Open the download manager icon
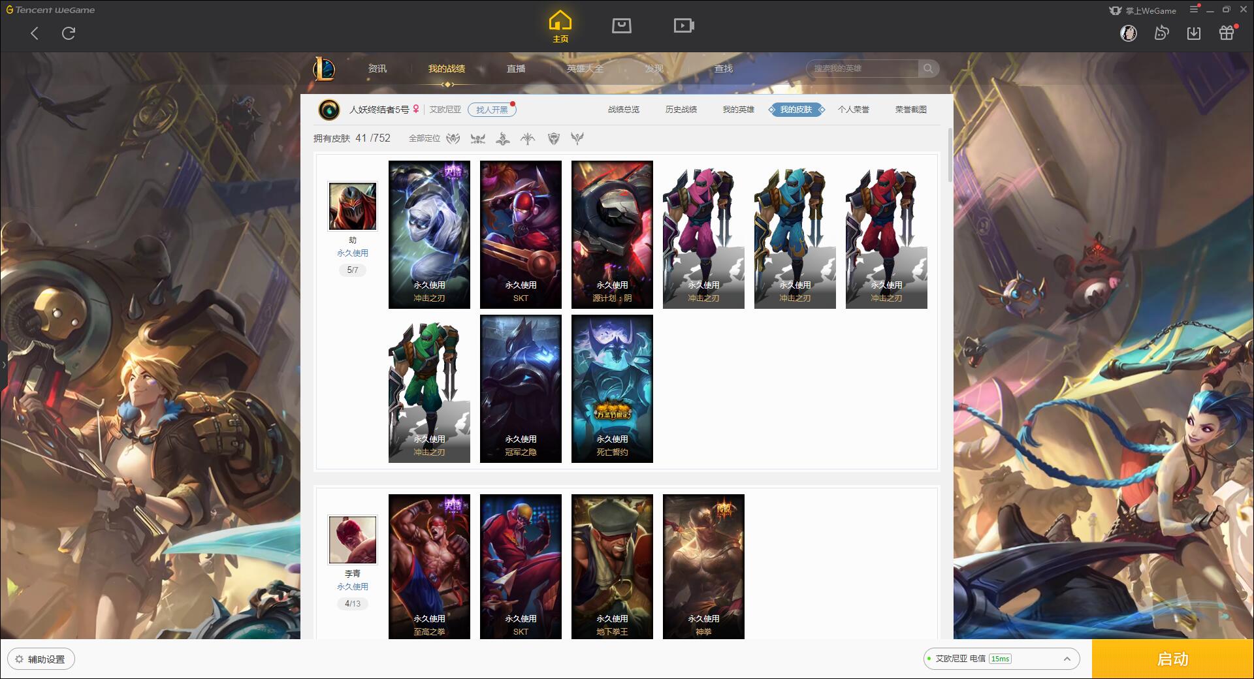 pos(1194,33)
